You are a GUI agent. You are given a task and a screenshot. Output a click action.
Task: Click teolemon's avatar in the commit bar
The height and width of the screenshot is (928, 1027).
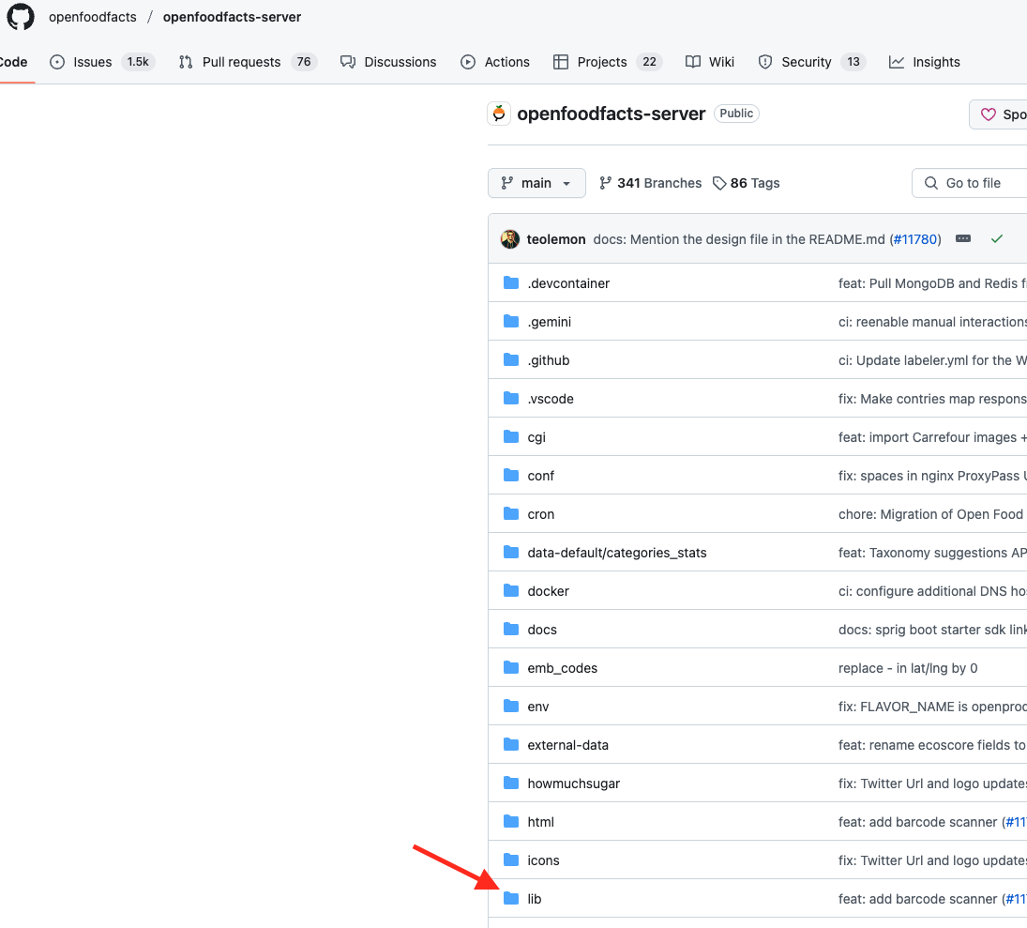[x=510, y=239]
